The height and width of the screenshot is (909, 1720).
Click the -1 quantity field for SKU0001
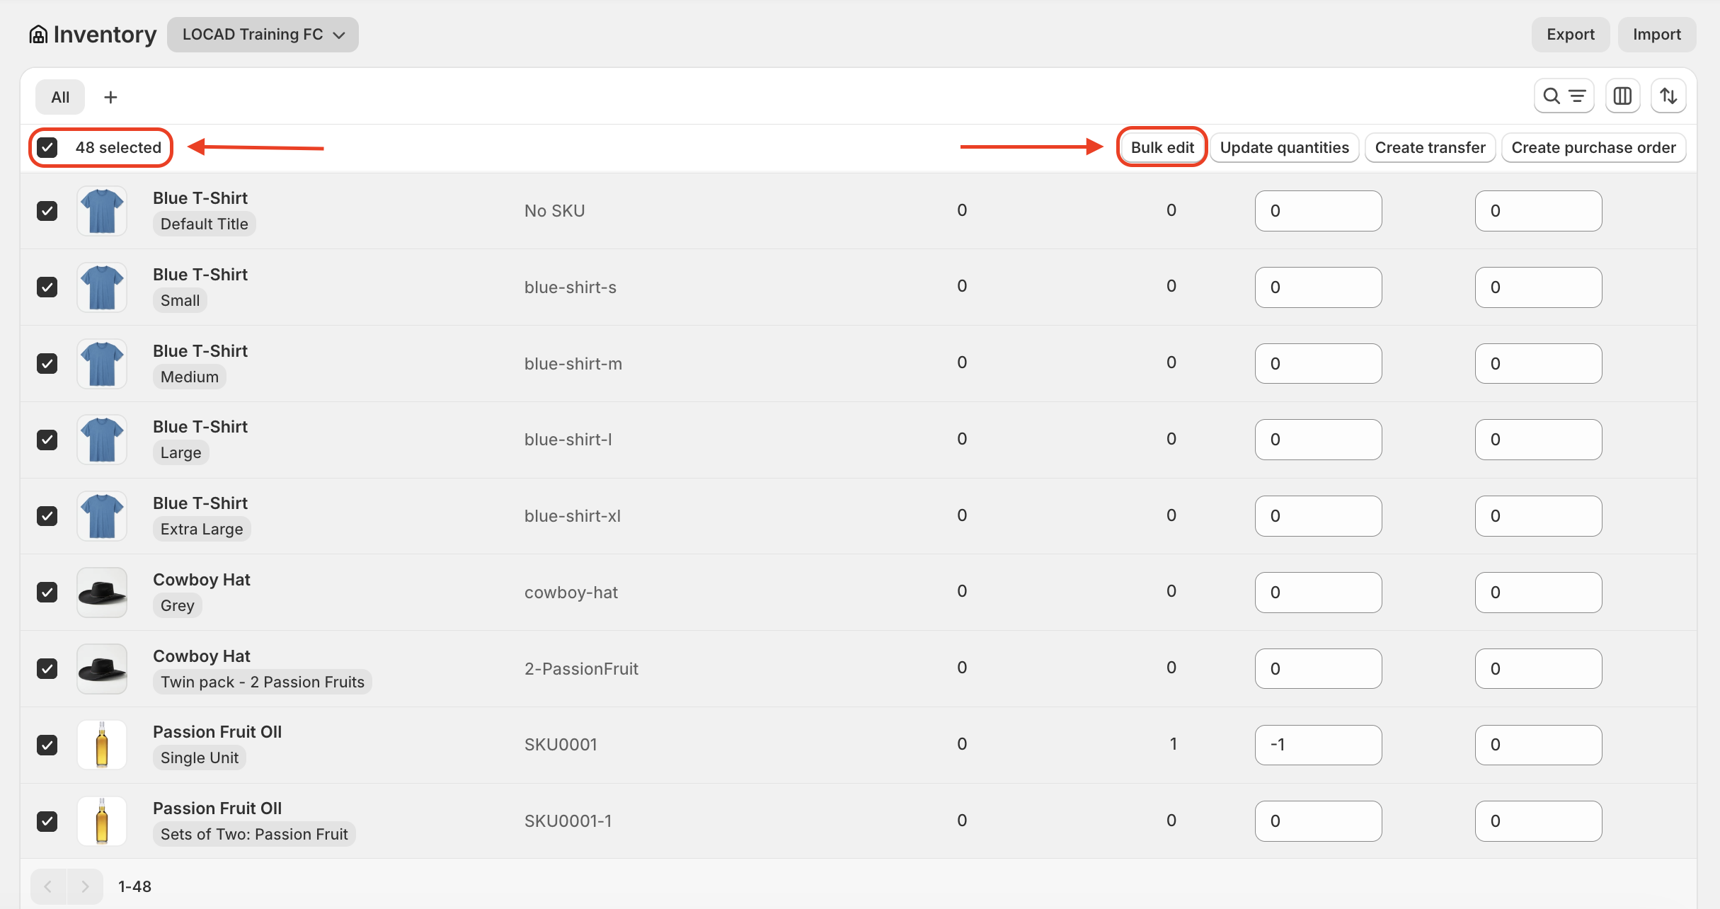1318,745
